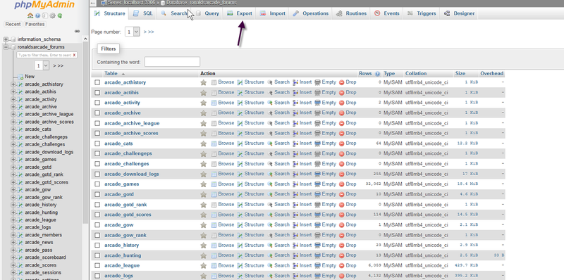Click the Designer tab icon
The height and width of the screenshot is (280, 564).
447,13
